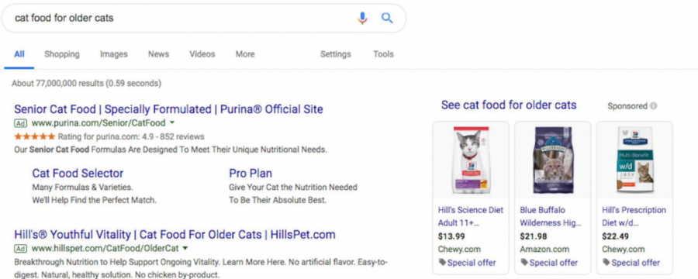Image resolution: width=698 pixels, height=279 pixels.
Task: Click the microphone voice search icon
Action: (x=363, y=19)
